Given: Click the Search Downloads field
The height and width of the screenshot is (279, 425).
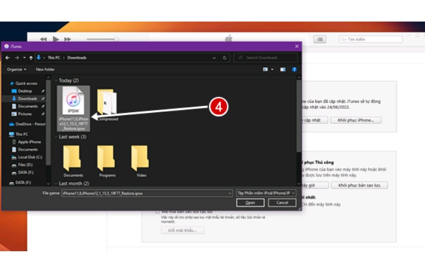Looking at the screenshot, I should coord(266,58).
